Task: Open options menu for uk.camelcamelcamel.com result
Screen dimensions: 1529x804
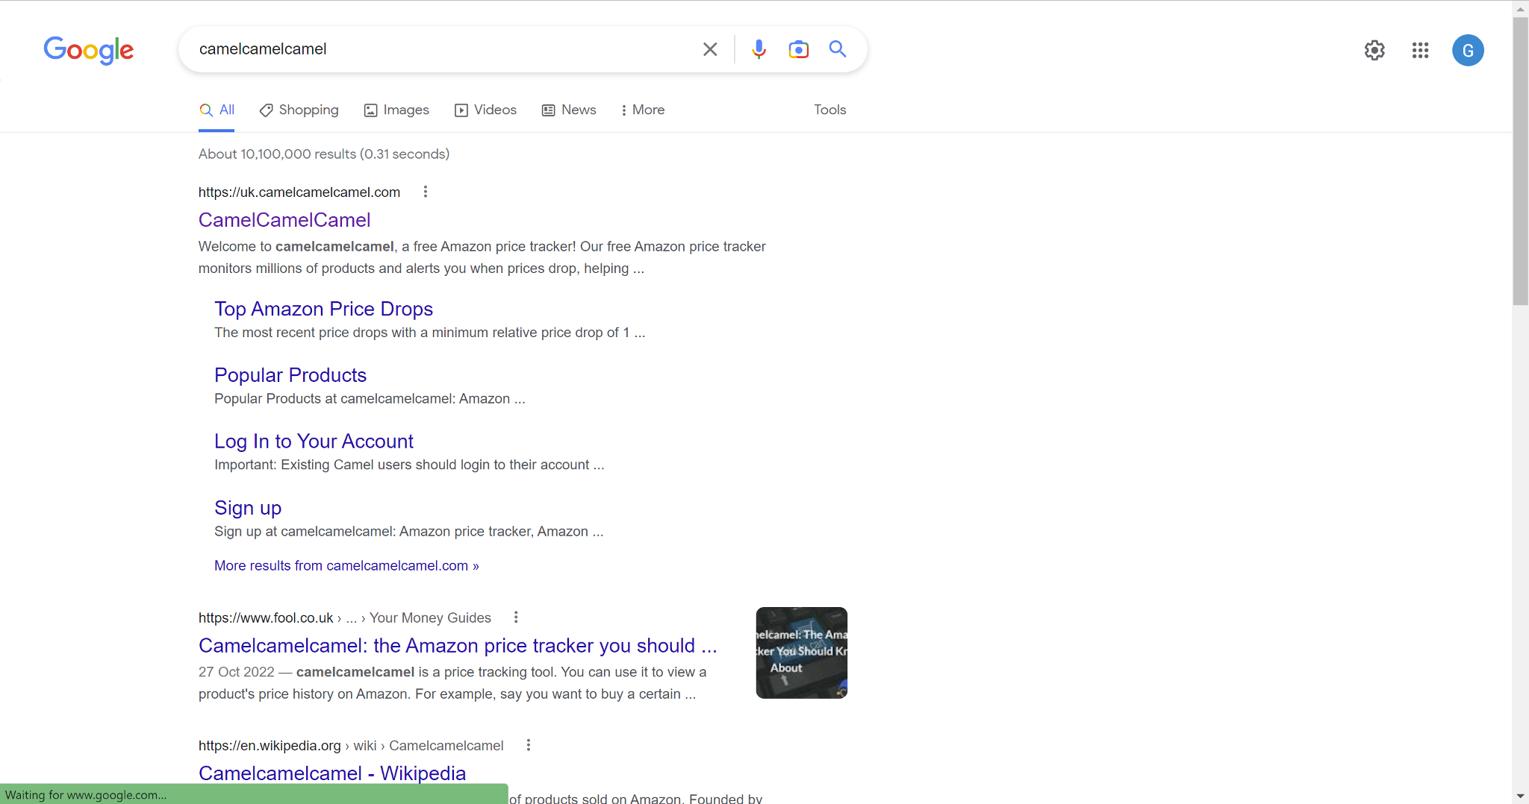Action: point(426,192)
